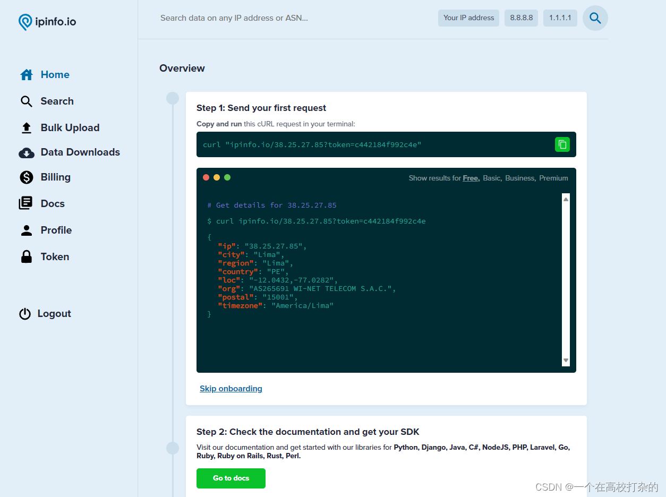666x497 pixels.
Task: Click the yellow terminal window dot
Action: (x=217, y=177)
